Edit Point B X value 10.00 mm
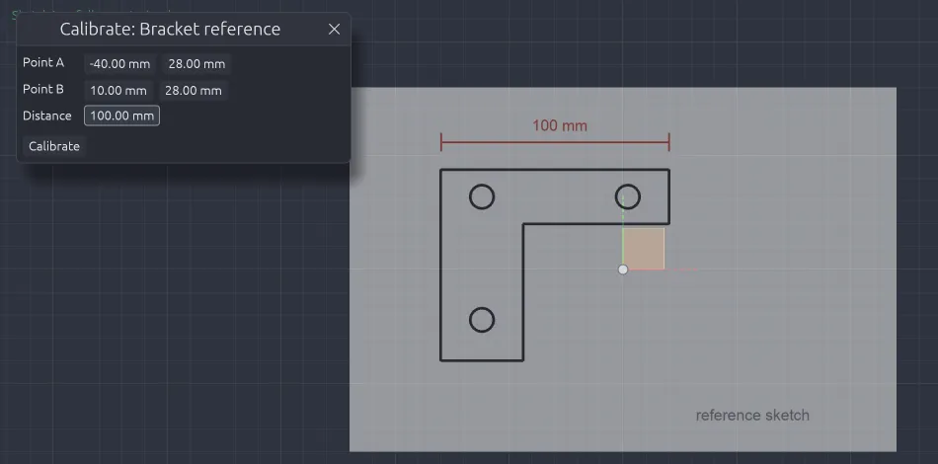 (x=118, y=90)
